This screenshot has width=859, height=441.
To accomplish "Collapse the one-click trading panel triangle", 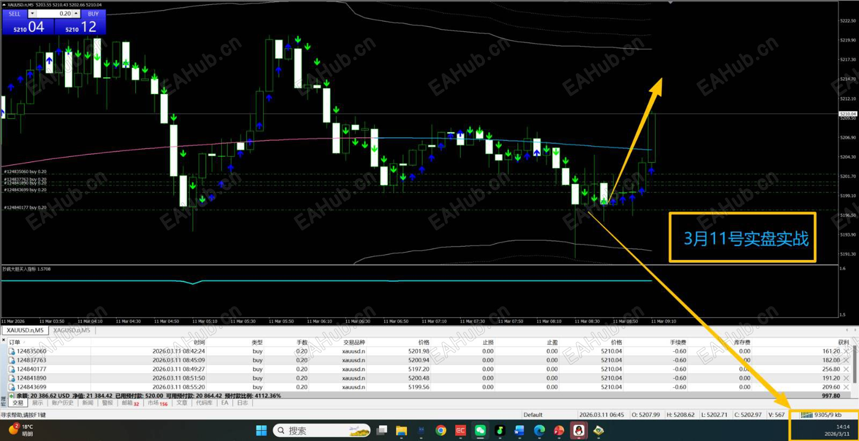I will point(4,5).
